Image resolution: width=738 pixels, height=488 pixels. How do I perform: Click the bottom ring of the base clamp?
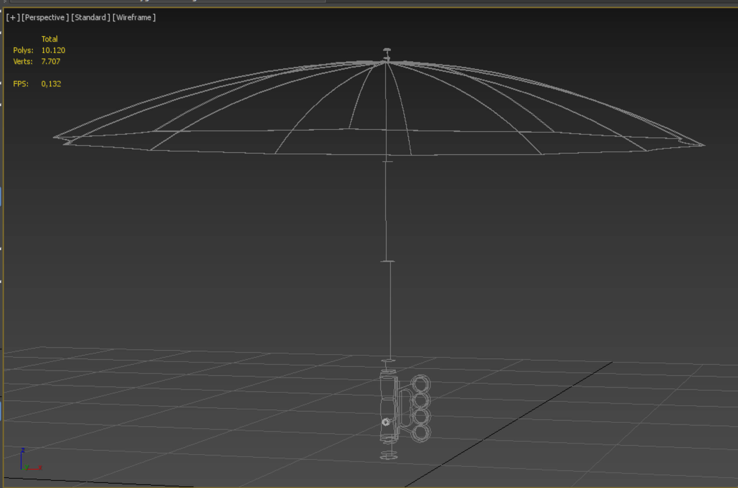click(x=421, y=433)
